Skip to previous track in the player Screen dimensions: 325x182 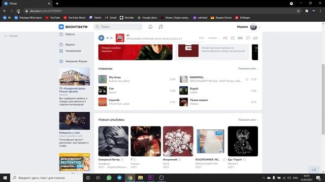pos(107,38)
